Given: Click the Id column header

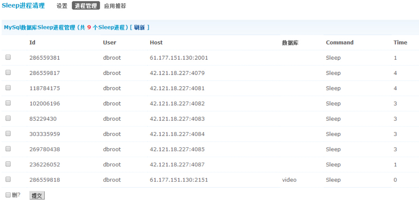Looking at the screenshot, I should pyautogui.click(x=32, y=43).
